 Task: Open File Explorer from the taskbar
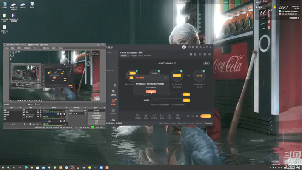click(32, 168)
